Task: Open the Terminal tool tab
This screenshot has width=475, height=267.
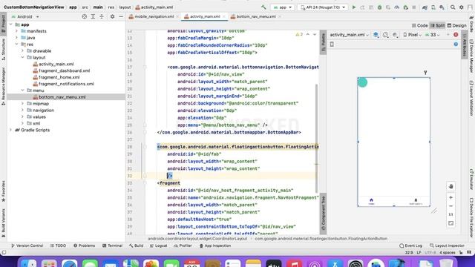Action: coord(112,245)
